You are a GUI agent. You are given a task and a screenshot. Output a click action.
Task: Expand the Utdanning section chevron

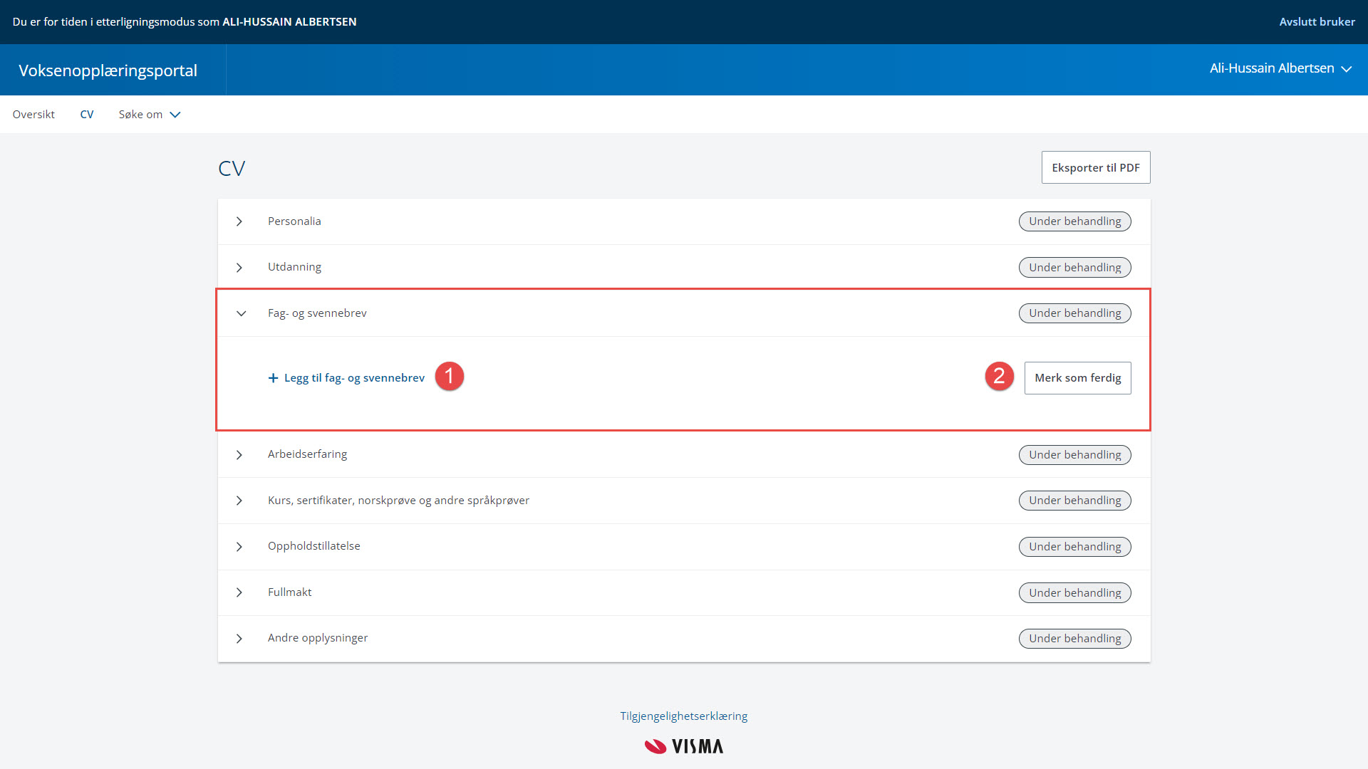(239, 268)
